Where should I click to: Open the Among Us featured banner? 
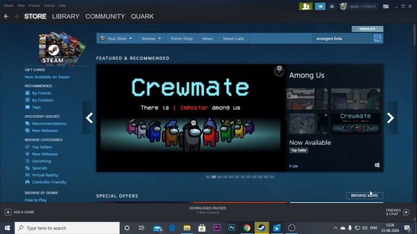(191, 118)
